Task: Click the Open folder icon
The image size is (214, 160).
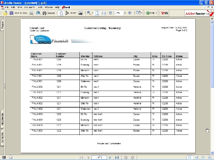Action: [5, 13]
